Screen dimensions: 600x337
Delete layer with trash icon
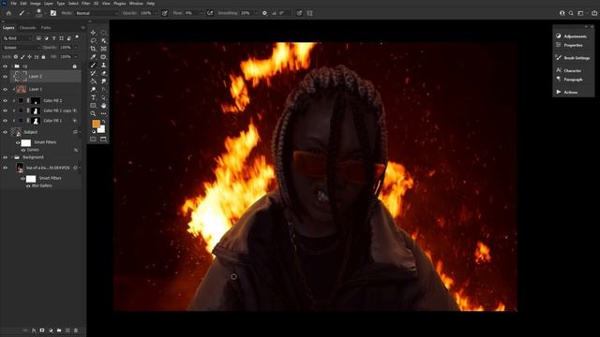coord(76,330)
